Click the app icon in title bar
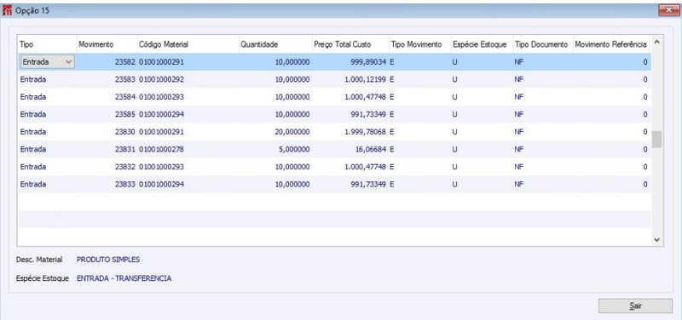Screen dimensions: 682x320 coord(7,10)
